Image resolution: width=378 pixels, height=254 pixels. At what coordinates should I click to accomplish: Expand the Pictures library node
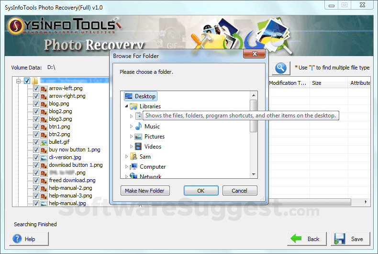131,137
